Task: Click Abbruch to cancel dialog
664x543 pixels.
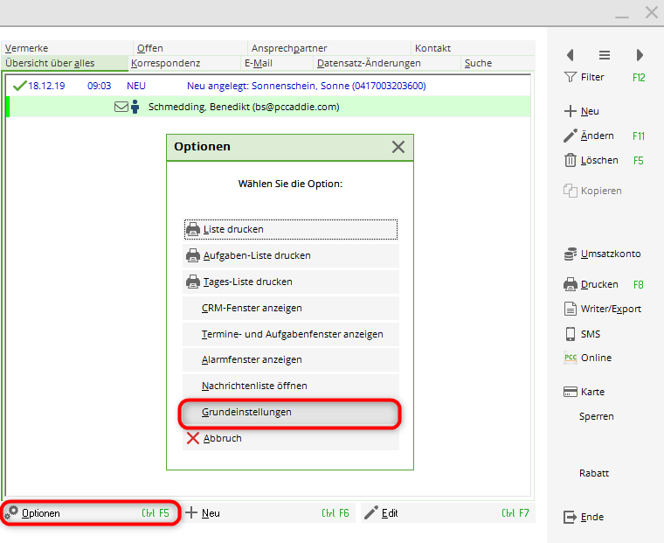Action: tap(290, 438)
